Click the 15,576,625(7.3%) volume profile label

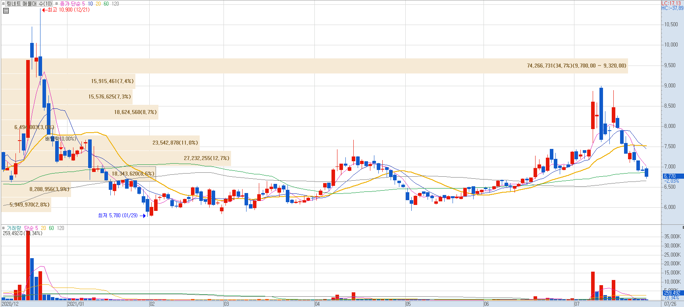pos(110,97)
